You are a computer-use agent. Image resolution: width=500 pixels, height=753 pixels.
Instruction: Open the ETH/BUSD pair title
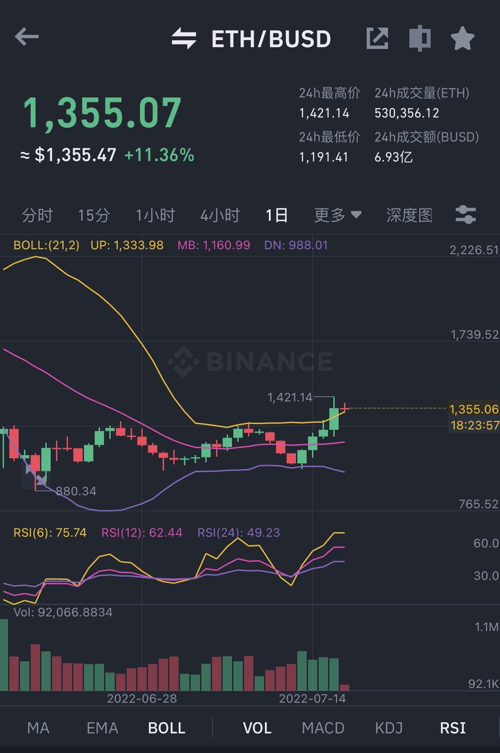(x=271, y=39)
